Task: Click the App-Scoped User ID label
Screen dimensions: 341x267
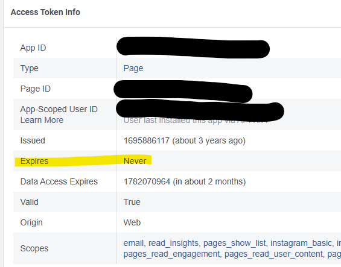Action: click(59, 109)
